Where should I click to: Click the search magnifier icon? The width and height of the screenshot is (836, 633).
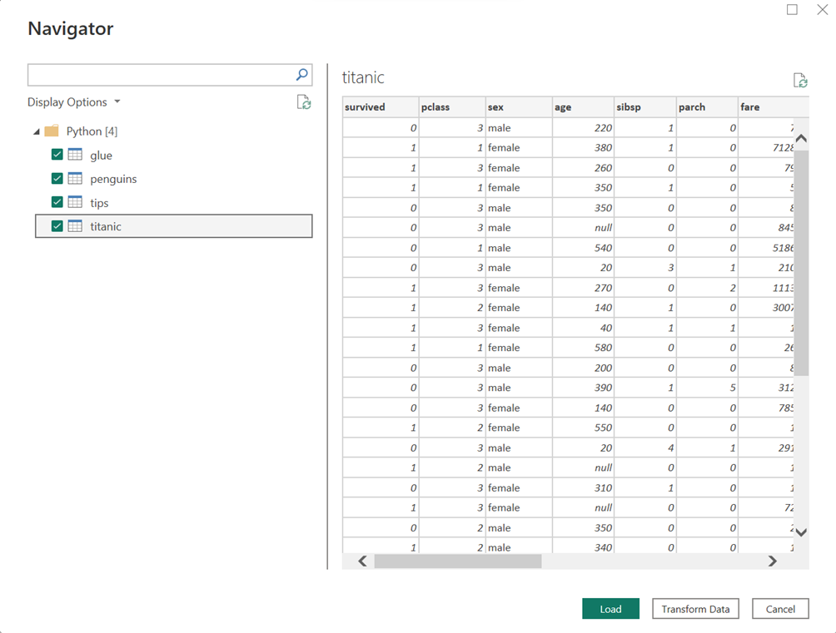(x=301, y=75)
